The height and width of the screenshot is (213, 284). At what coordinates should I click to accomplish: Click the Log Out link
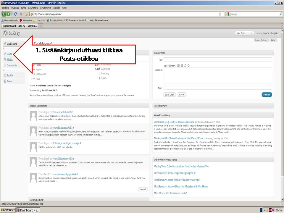click(275, 33)
